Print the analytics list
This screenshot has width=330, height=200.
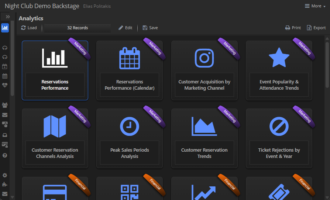(x=293, y=28)
